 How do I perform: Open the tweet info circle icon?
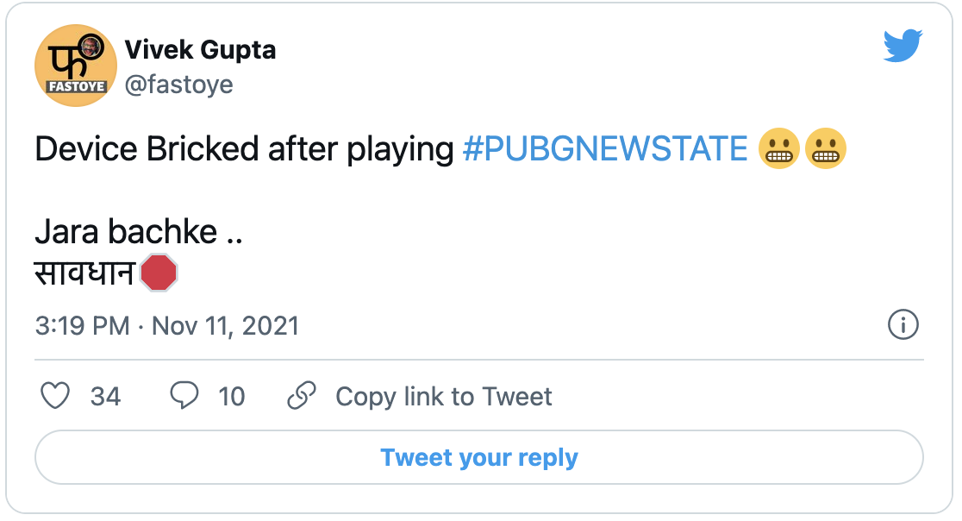903,324
